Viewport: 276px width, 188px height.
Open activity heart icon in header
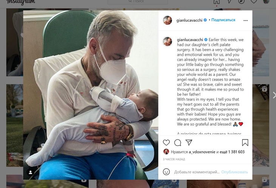tap(254, 2)
